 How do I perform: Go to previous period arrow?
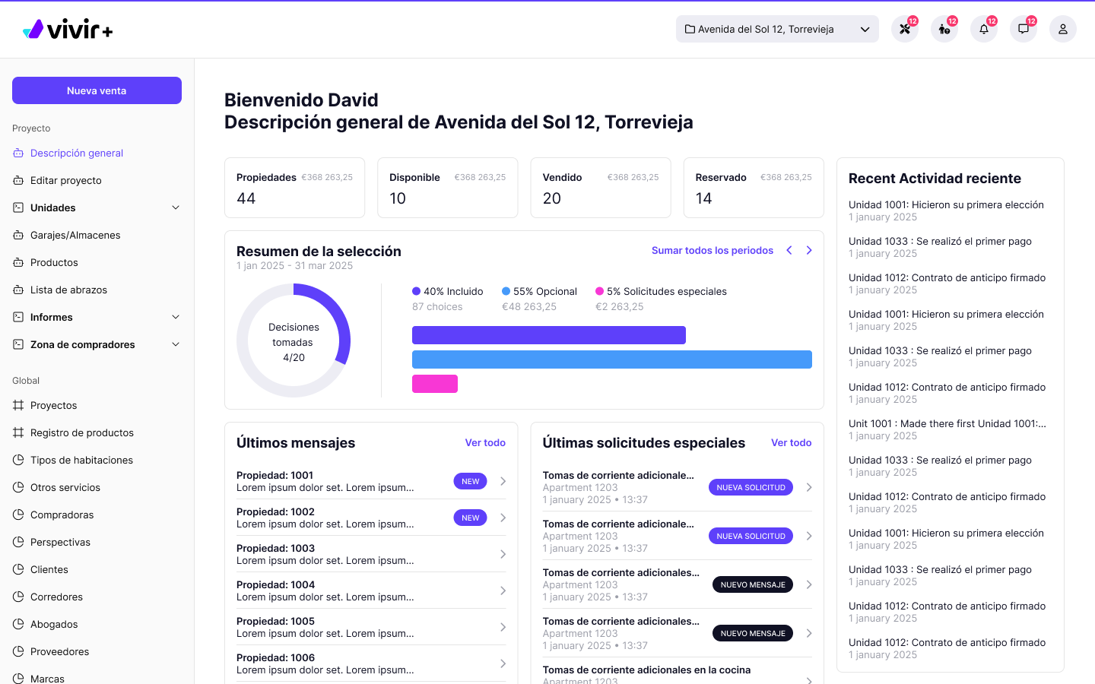click(789, 250)
